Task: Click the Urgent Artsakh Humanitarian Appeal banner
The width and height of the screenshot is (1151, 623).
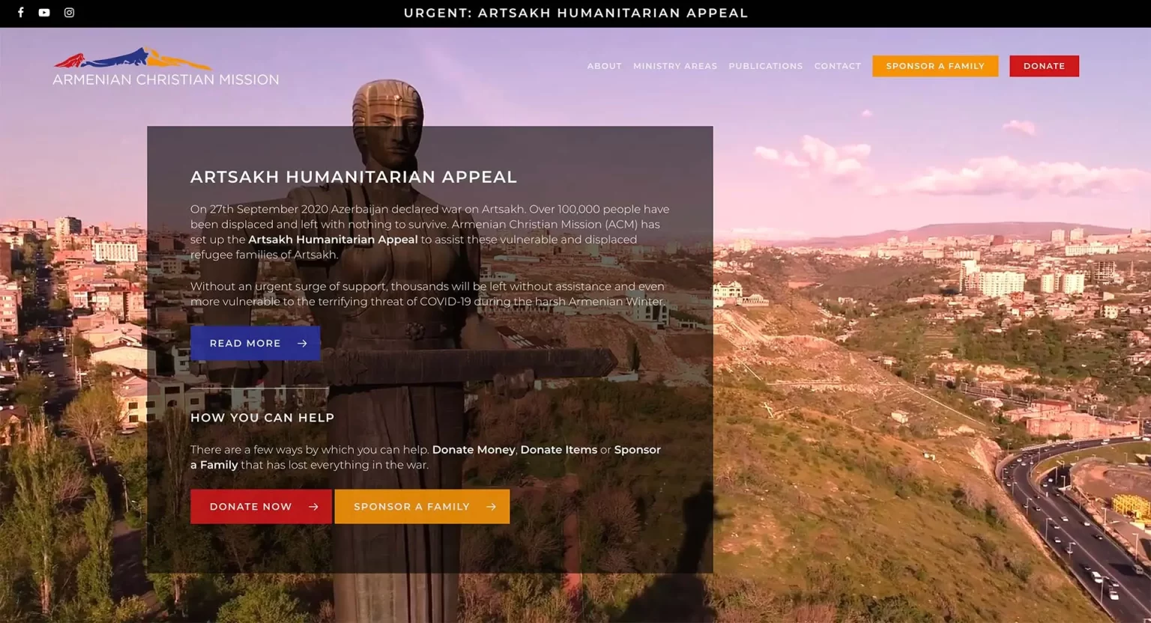Action: coord(575,13)
